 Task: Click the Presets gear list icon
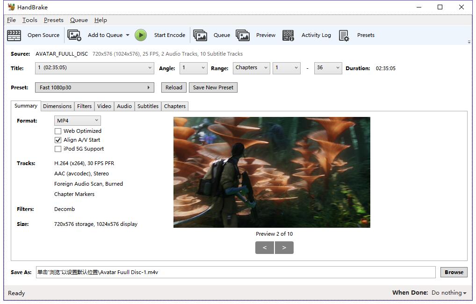pyautogui.click(x=344, y=35)
